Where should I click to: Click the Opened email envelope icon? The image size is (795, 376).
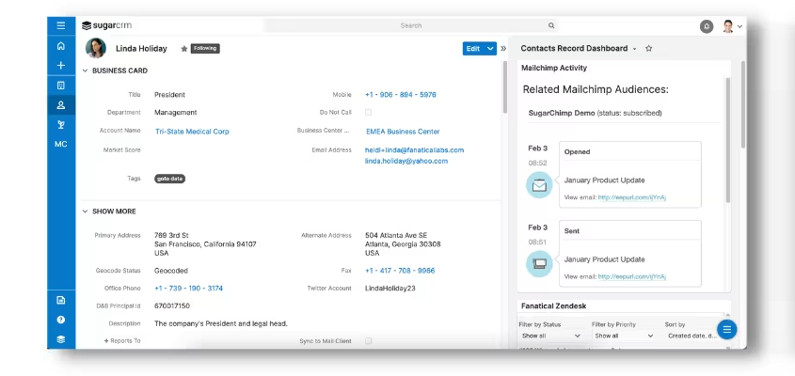point(539,185)
